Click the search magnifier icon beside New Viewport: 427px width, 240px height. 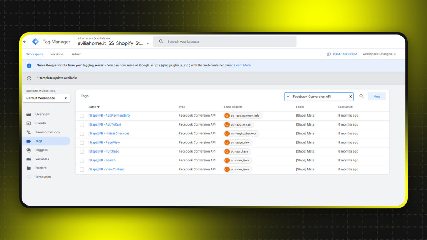pos(362,96)
